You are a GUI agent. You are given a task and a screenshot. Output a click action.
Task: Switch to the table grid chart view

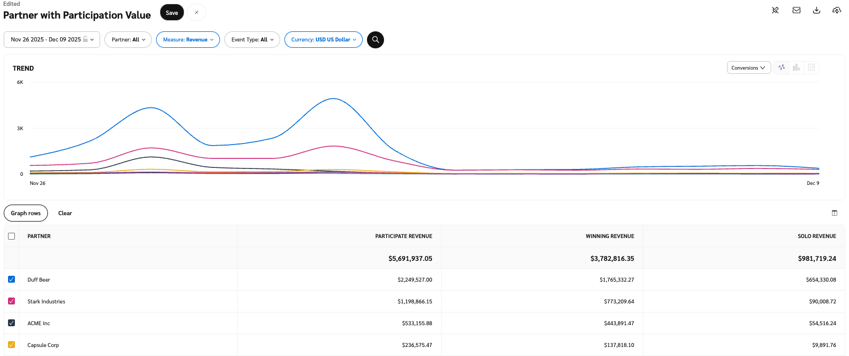coord(811,67)
